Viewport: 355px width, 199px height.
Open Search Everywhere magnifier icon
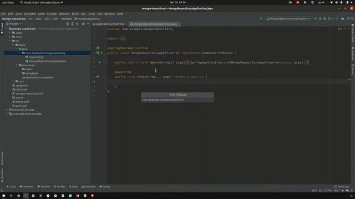[353, 19]
